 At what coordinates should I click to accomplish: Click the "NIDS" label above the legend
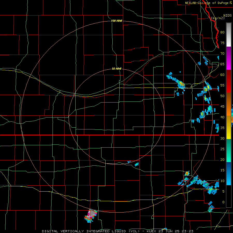click(x=228, y=16)
